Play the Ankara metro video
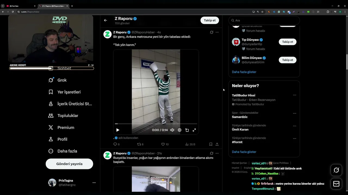 pyautogui.click(x=118, y=130)
